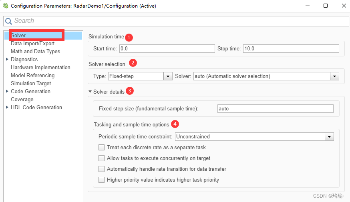The height and width of the screenshot is (202, 350).
Task: Open Periodic sample time constraint dropdown
Action: [x=329, y=137]
